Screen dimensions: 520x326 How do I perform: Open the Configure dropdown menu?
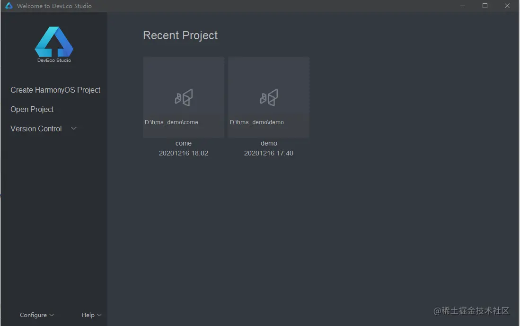click(37, 315)
